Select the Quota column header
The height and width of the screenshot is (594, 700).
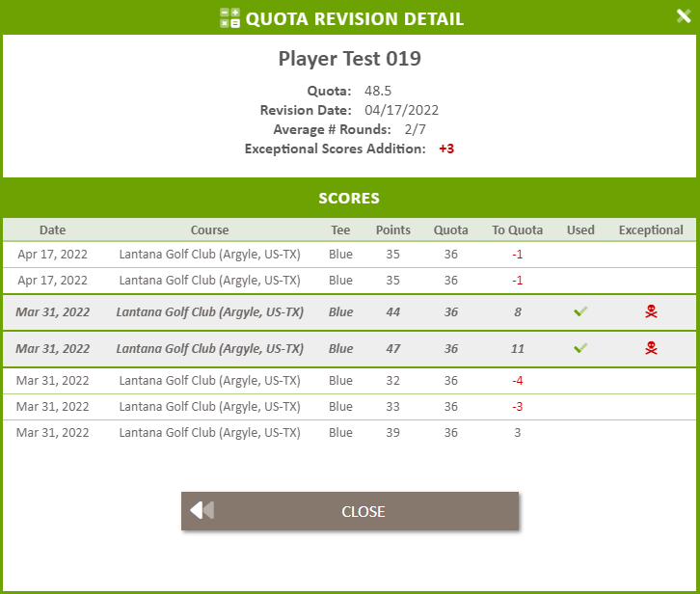coord(451,230)
